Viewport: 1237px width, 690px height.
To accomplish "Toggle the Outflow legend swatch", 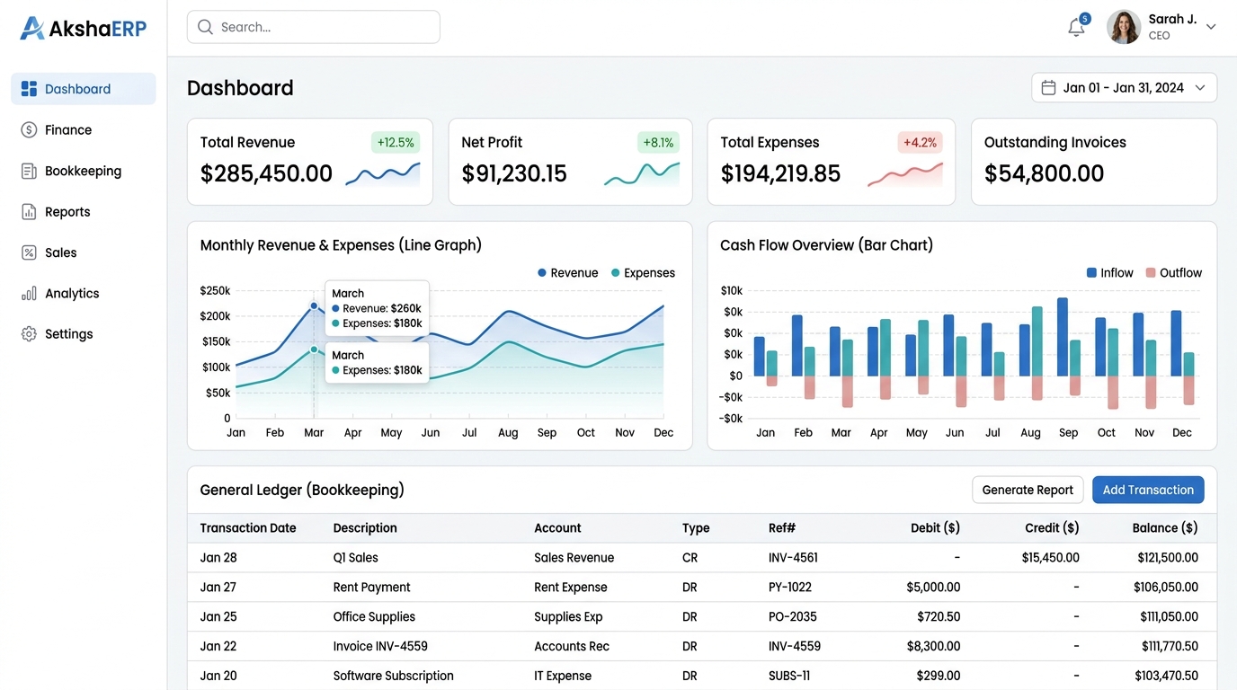I will (x=1151, y=273).
